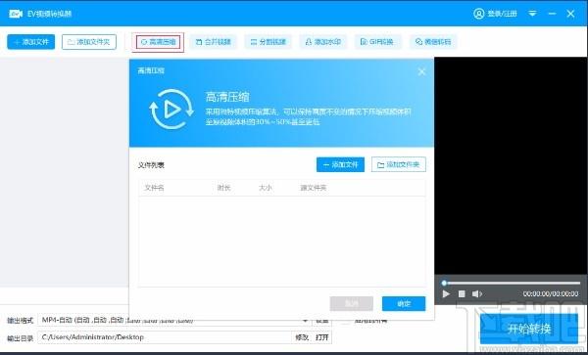The width and height of the screenshot is (588, 355).
Task: Click the blue 添加文件 toolbar button
Action: coord(30,42)
